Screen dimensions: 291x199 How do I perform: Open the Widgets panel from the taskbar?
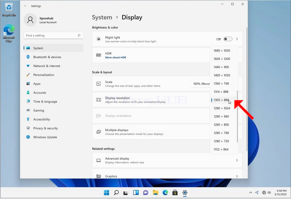pyautogui.click(x=136, y=193)
